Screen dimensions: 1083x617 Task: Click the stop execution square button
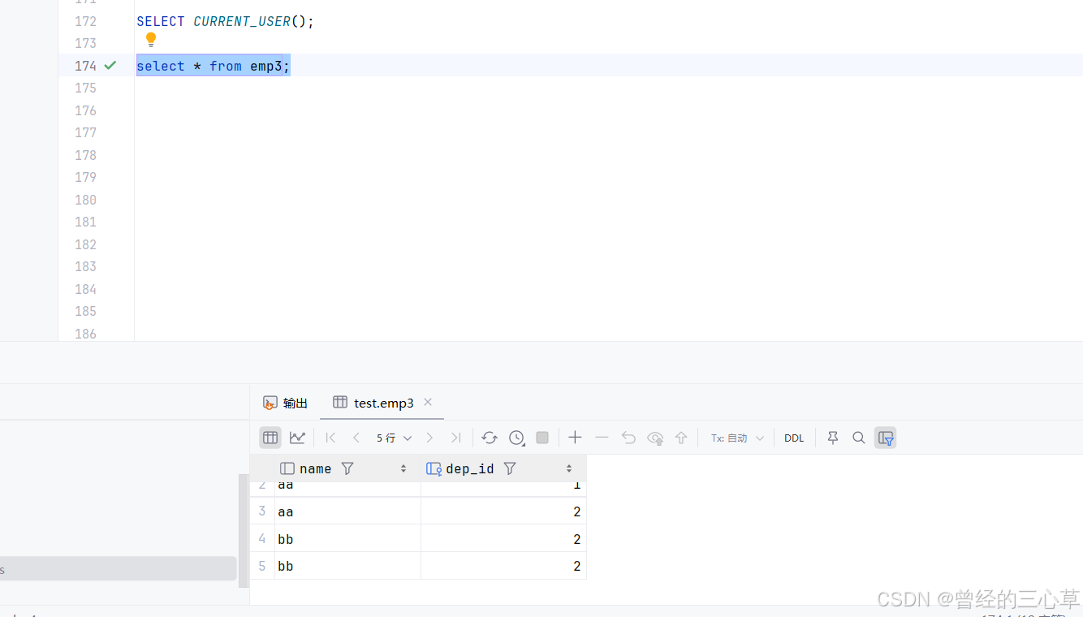542,438
